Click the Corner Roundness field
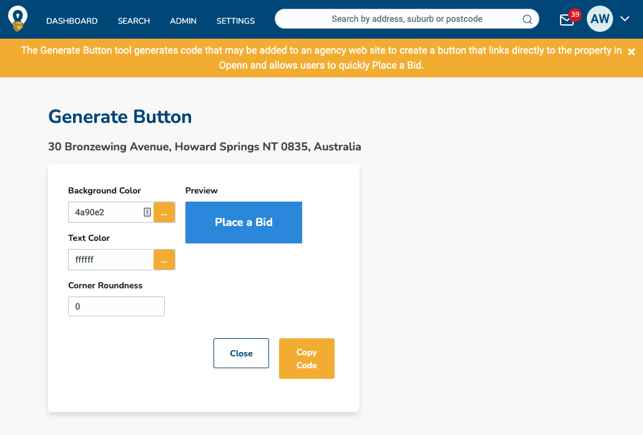This screenshot has height=435, width=643. point(116,306)
